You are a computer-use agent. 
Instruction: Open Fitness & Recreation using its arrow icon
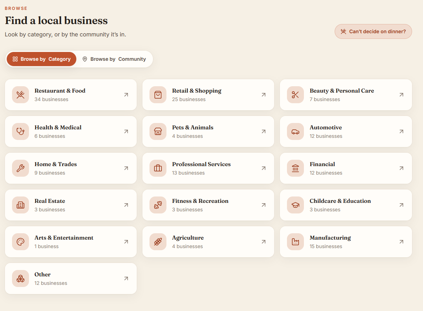pos(264,205)
